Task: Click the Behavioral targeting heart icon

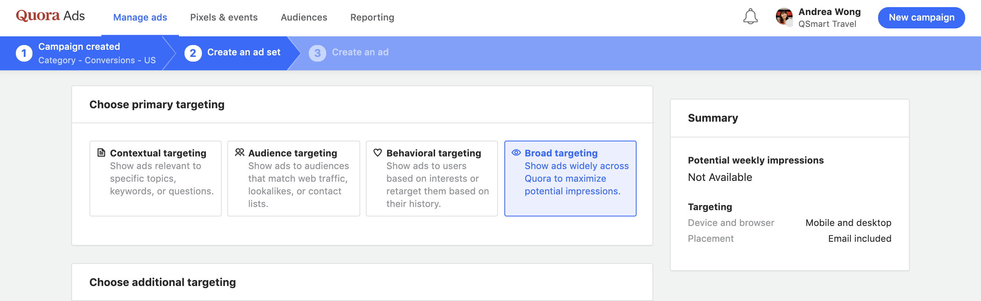Action: (378, 152)
